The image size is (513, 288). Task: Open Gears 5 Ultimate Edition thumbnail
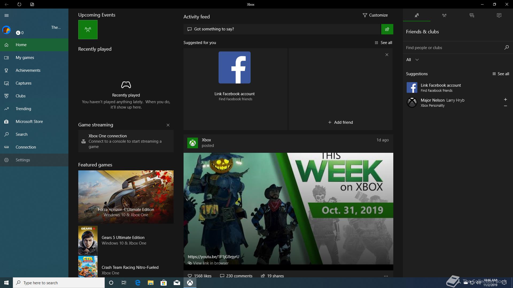pos(88,240)
